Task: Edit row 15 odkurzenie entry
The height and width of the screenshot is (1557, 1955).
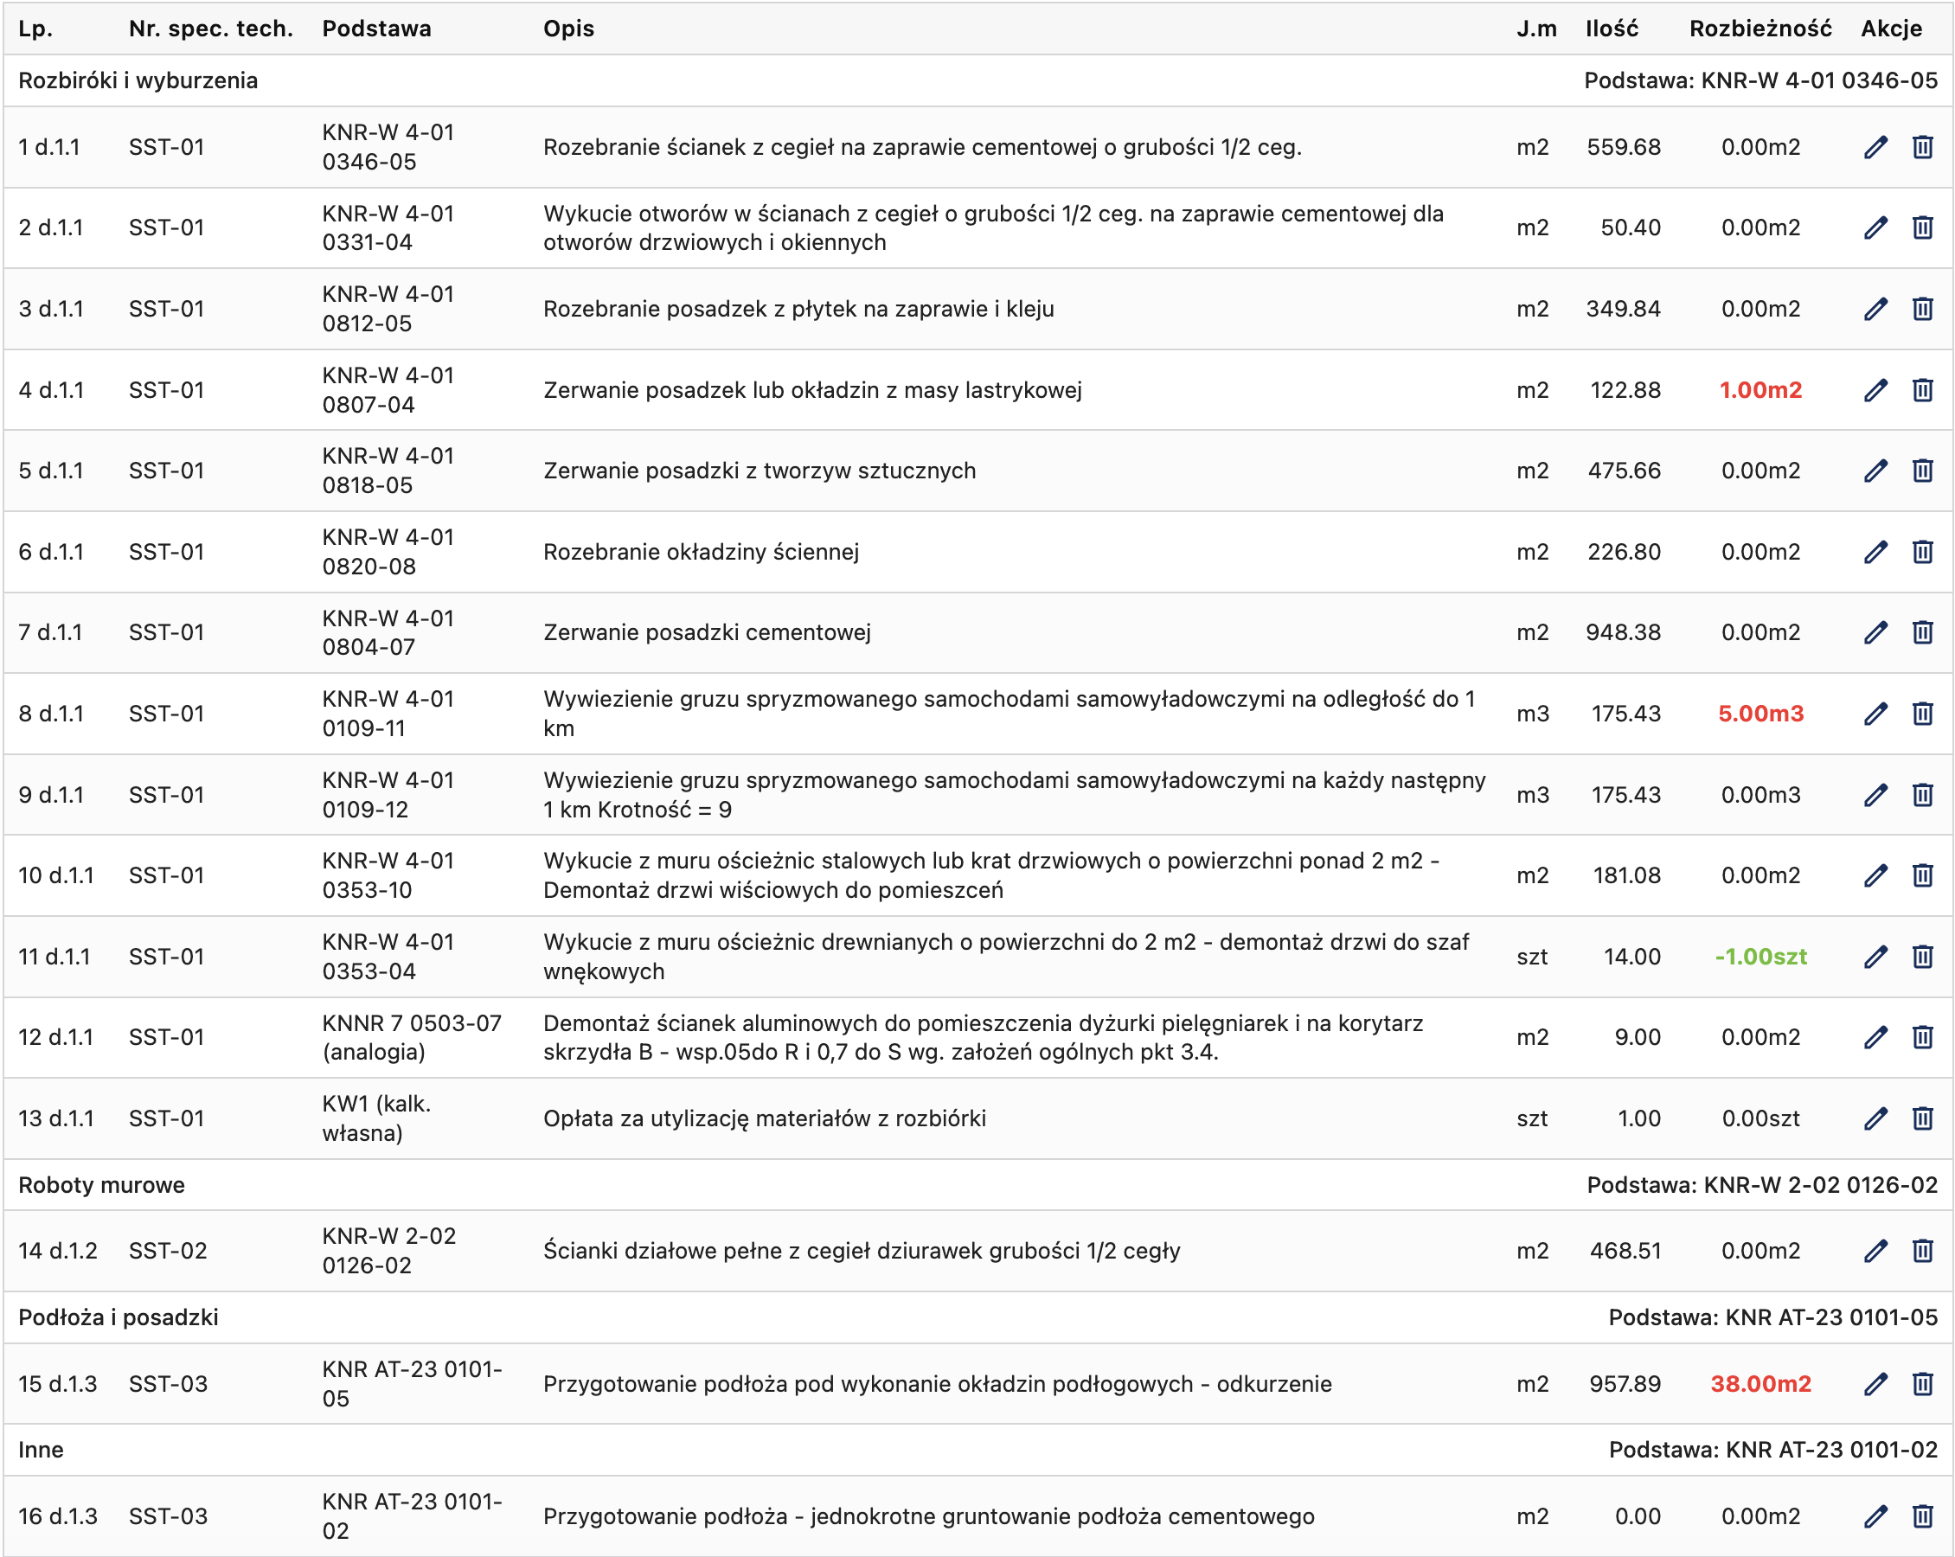Action: click(1875, 1384)
